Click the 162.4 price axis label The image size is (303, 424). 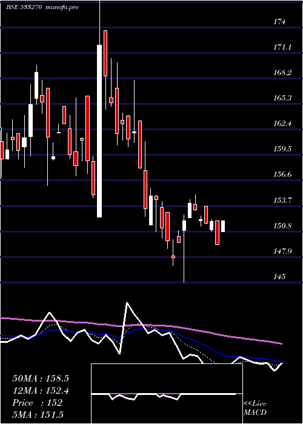click(282, 124)
